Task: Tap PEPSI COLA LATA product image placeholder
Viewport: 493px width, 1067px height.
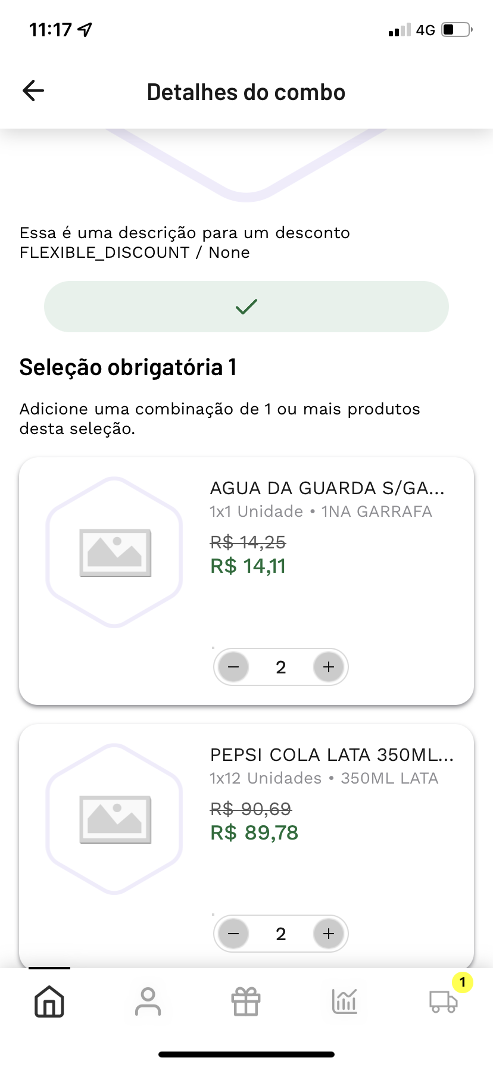Action: pos(115,819)
